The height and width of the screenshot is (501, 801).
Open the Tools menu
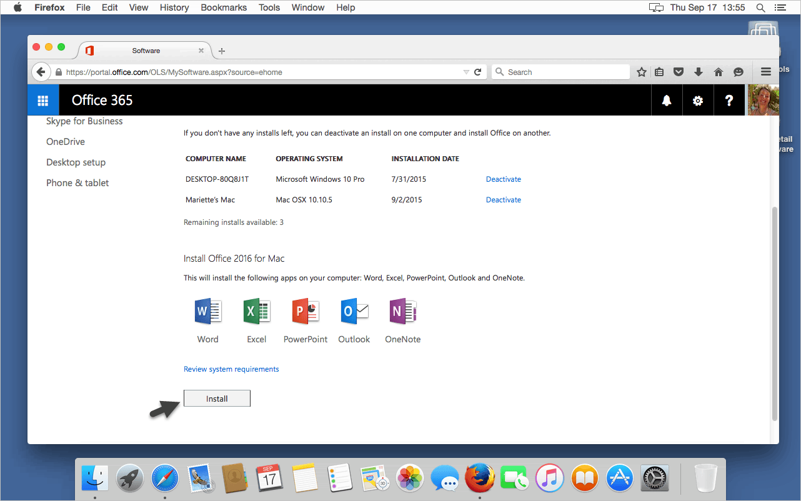[269, 7]
